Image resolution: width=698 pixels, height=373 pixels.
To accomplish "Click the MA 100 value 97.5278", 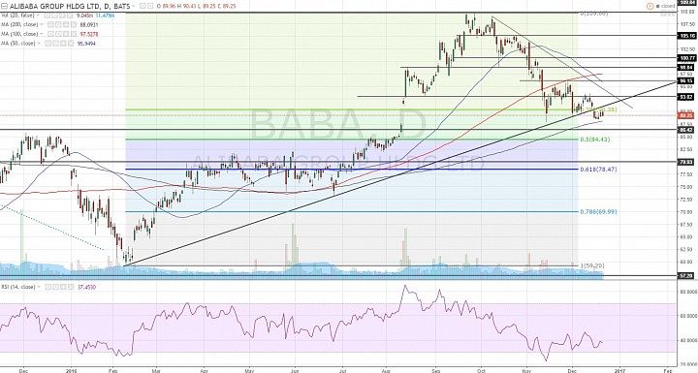I will [89, 34].
